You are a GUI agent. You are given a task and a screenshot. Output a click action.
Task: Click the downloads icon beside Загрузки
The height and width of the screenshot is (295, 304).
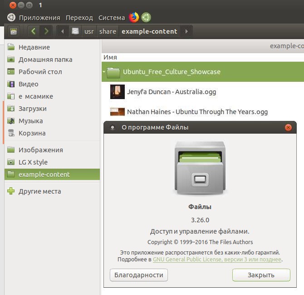click(11, 108)
